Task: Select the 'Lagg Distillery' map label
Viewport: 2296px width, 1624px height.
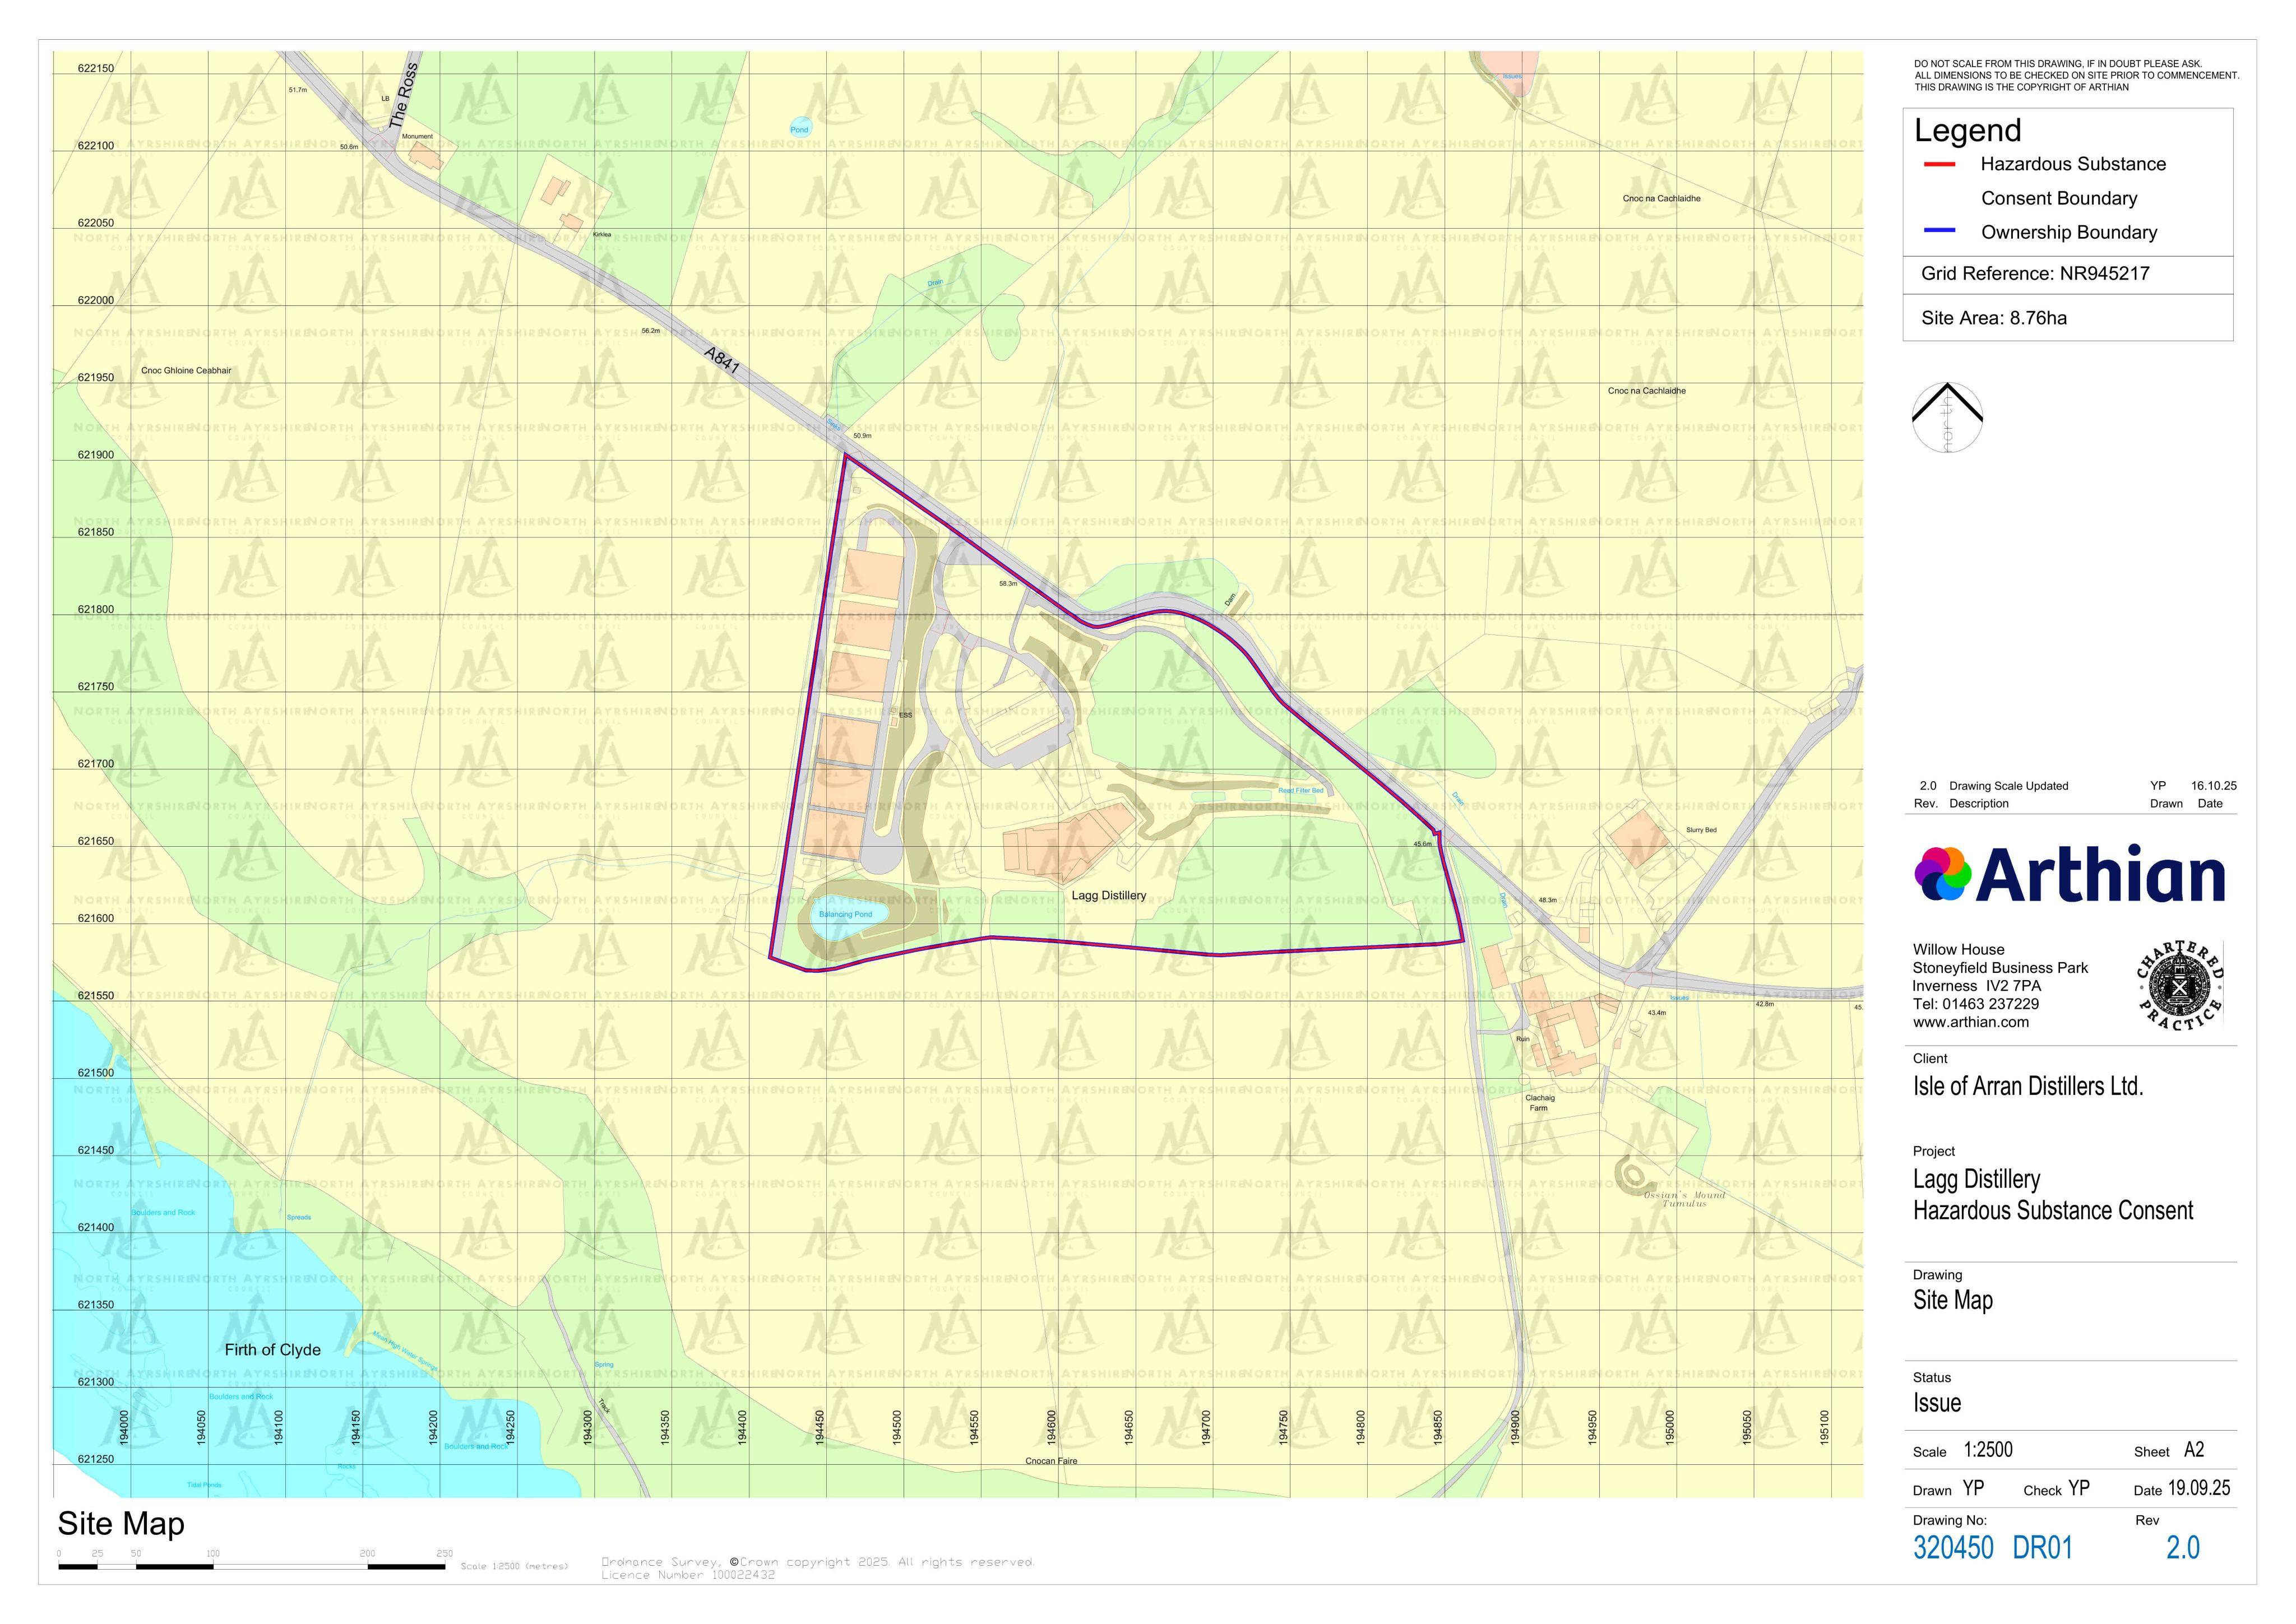Action: point(1109,895)
